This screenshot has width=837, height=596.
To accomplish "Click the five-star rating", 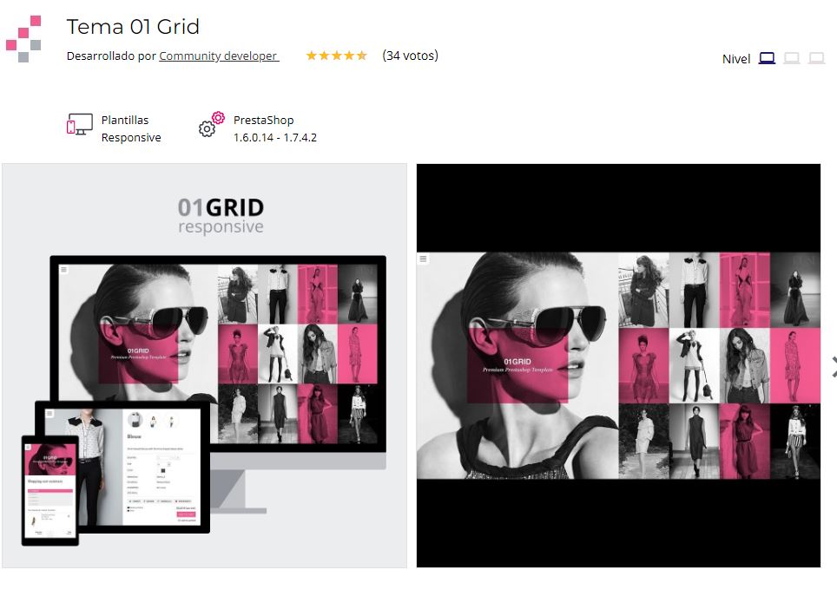I will click(336, 56).
